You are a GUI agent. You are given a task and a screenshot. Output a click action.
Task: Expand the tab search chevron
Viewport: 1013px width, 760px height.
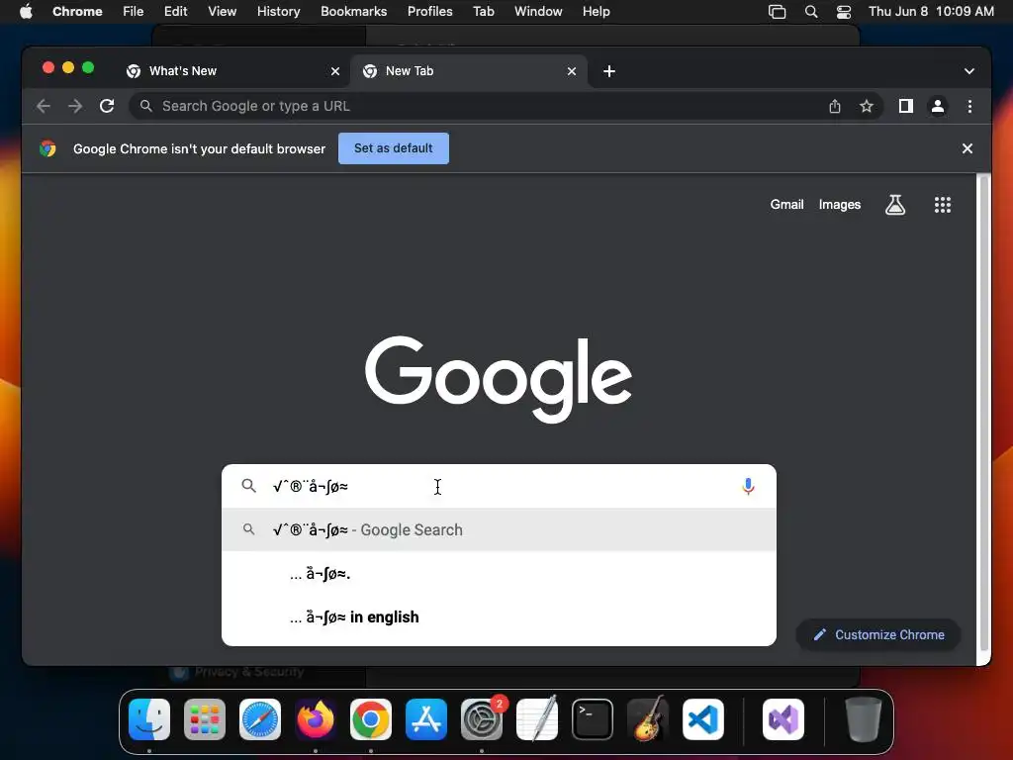click(x=969, y=71)
